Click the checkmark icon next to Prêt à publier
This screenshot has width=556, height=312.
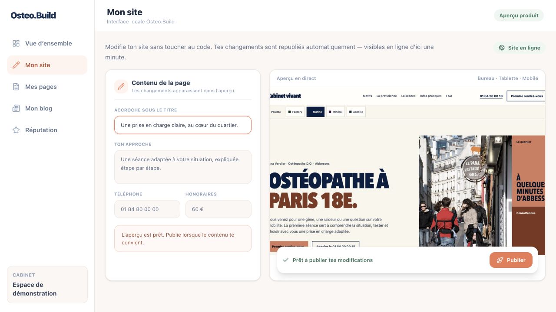(x=286, y=260)
